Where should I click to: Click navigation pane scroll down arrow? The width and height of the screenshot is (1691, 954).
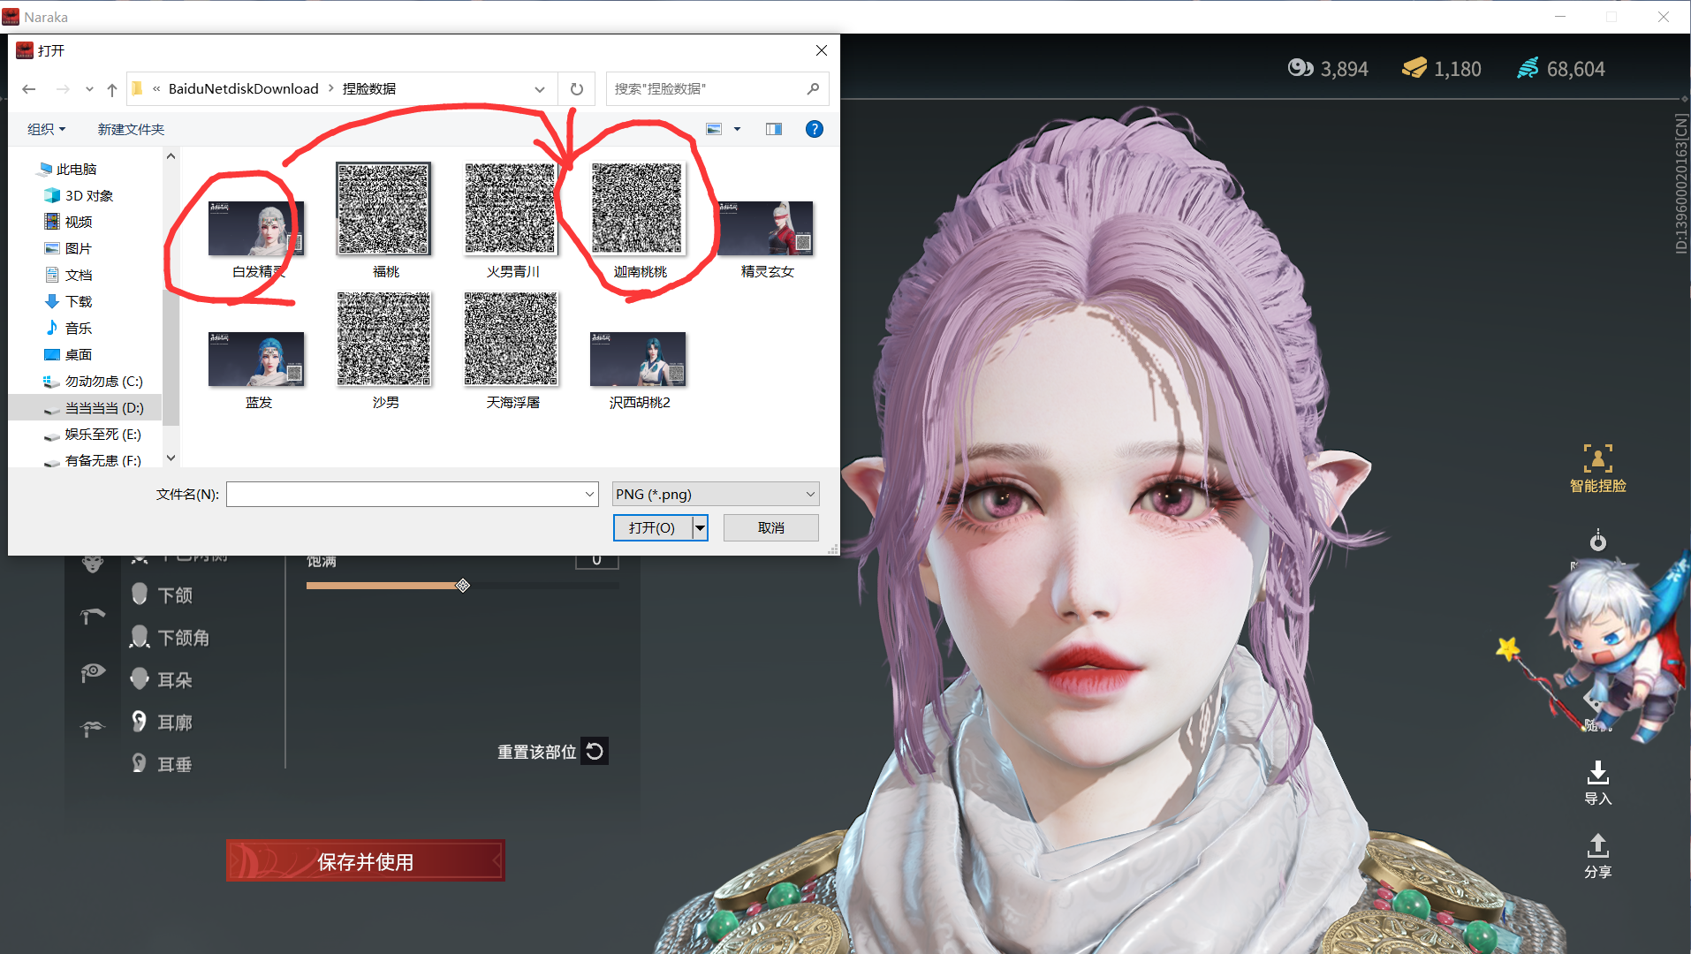point(171,458)
